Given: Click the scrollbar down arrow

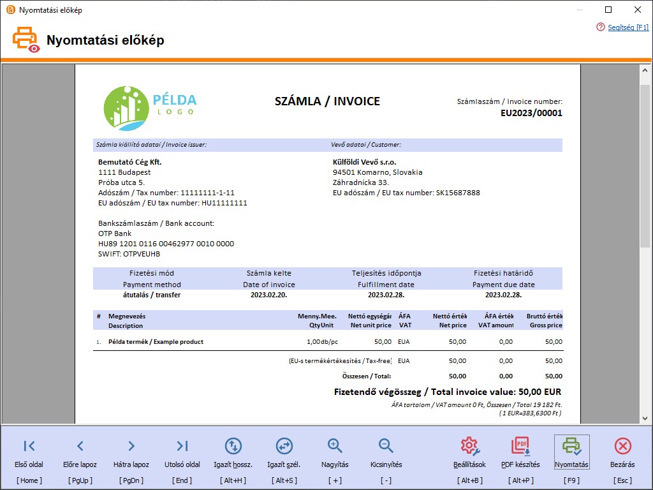Looking at the screenshot, I should 645,419.
